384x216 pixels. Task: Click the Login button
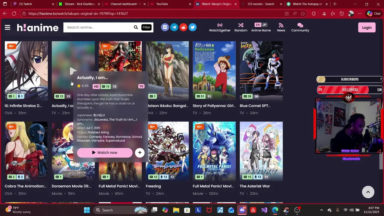[367, 27]
